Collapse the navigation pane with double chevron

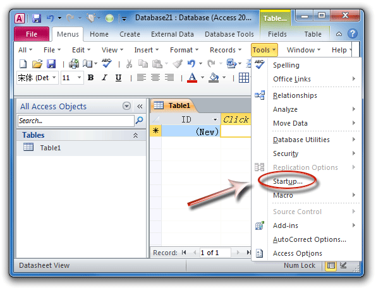click(140, 106)
